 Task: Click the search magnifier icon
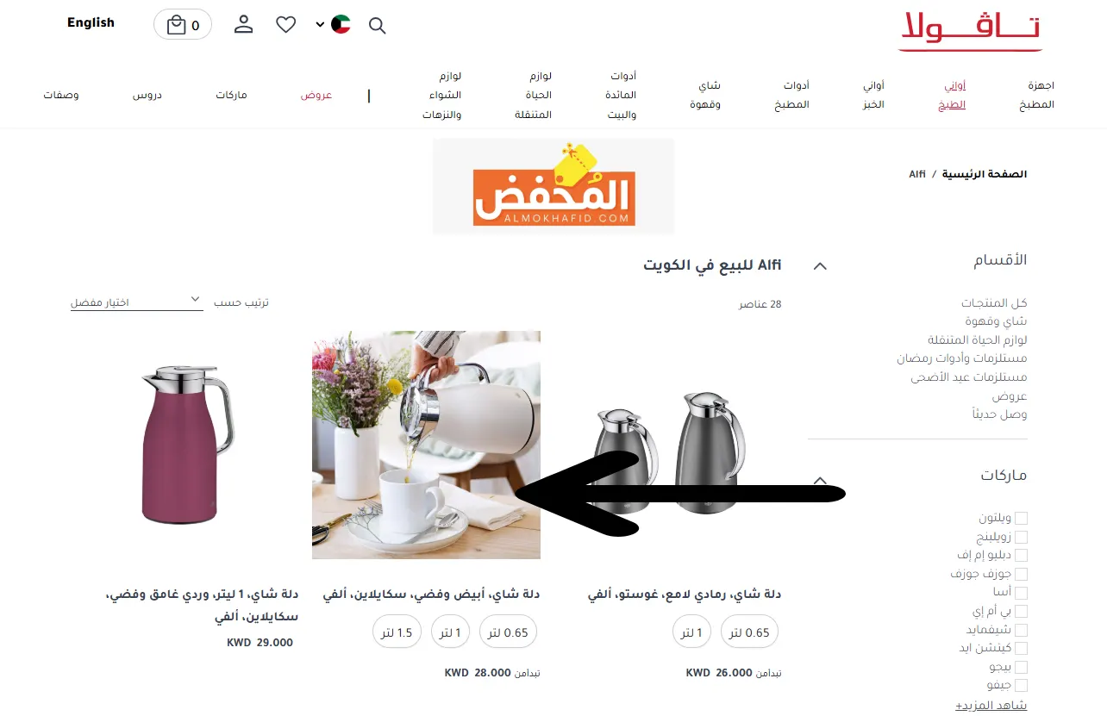click(377, 25)
